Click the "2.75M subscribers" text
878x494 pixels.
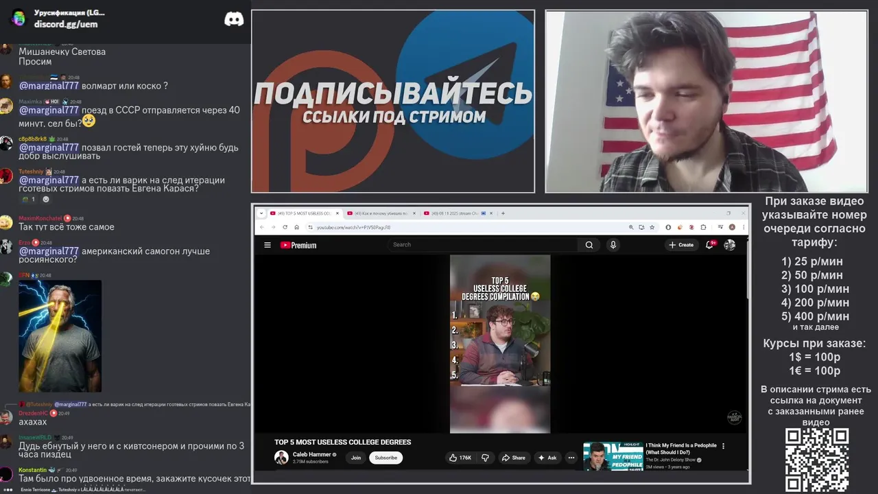310,462
